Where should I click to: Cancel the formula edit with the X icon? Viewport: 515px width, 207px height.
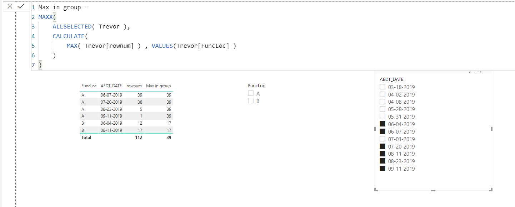click(x=10, y=6)
